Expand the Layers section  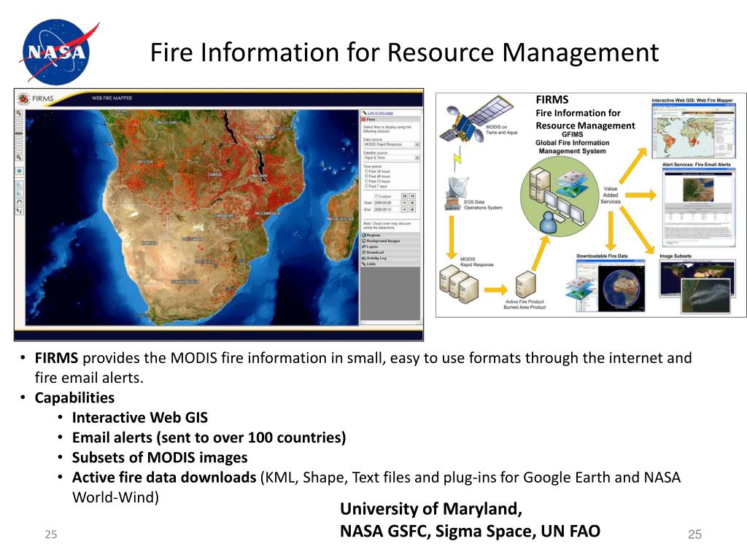pos(390,246)
